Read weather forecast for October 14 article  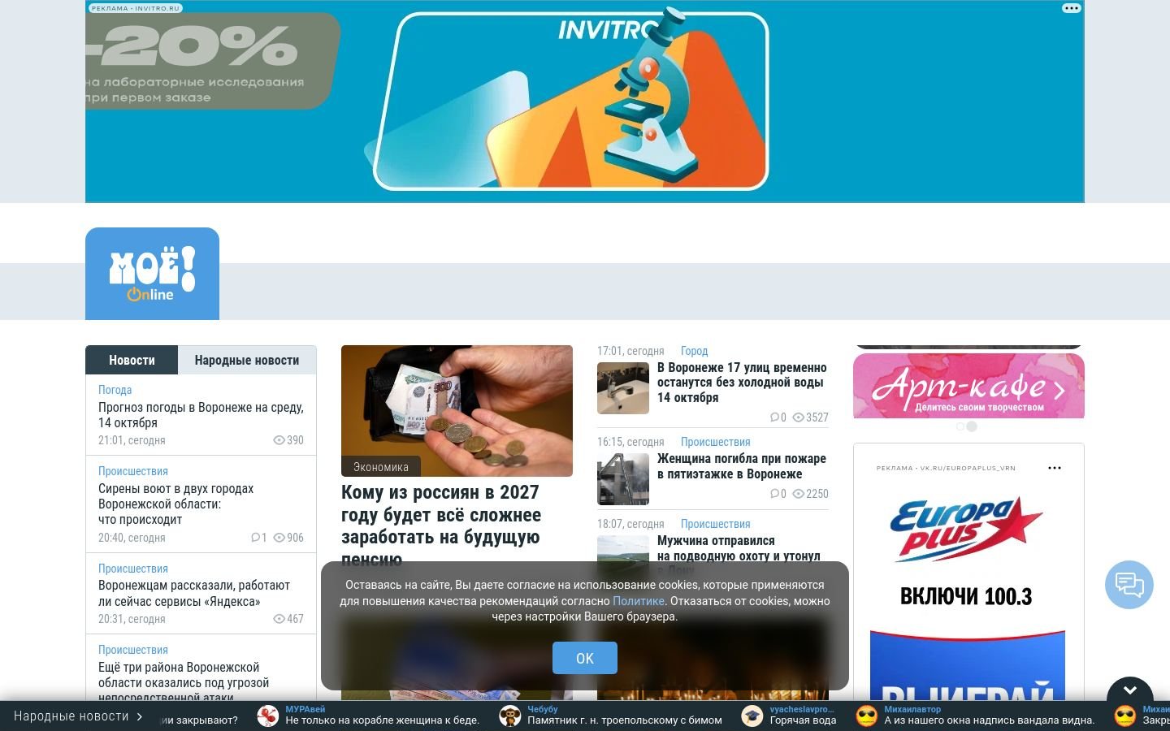[x=201, y=415]
